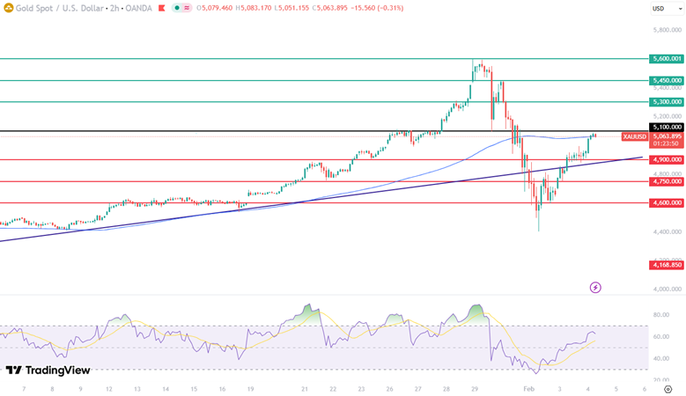Click the gold symbol logo icon
Screen dimensions: 686x396
7,8
